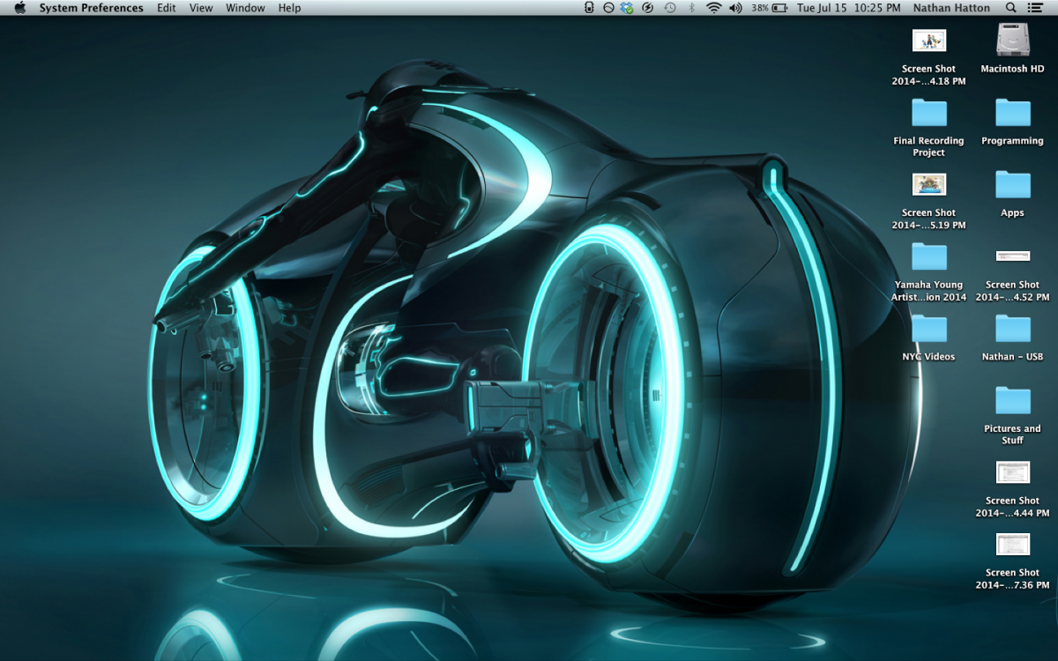
Task: Click the Wi-Fi status icon
Action: (x=713, y=8)
